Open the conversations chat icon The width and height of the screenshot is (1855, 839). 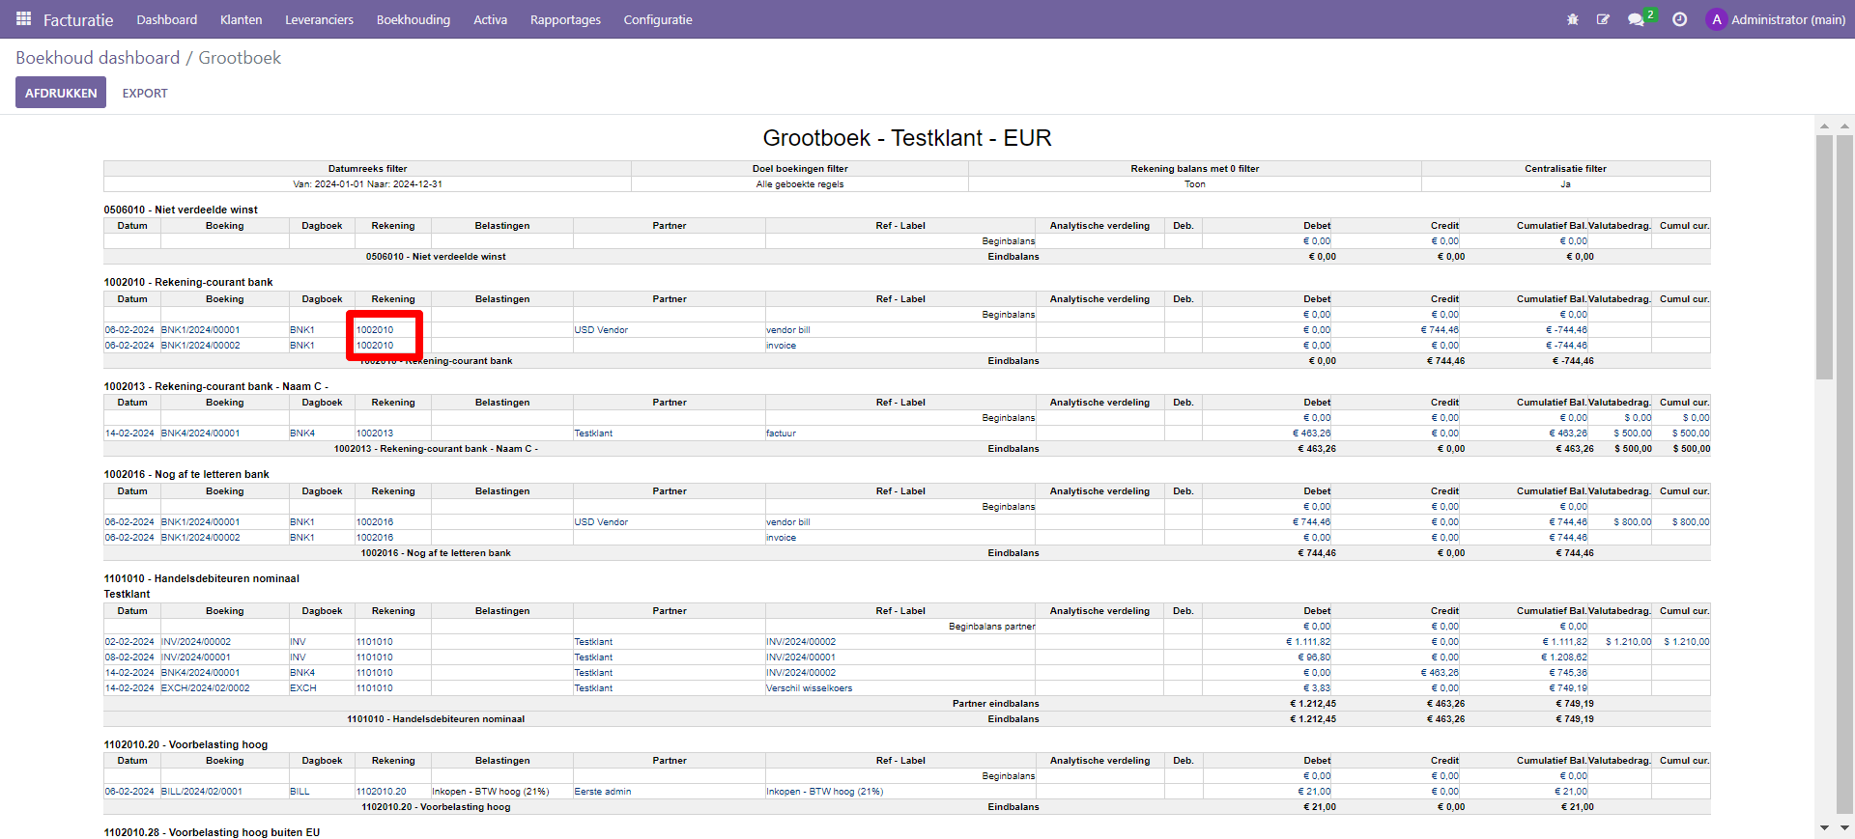[x=1636, y=19]
